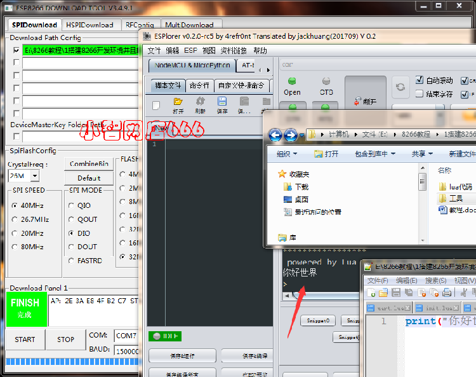Uncheck the green firmware path checkbox
Image resolution: width=476 pixels, height=377 pixels.
coord(17,50)
